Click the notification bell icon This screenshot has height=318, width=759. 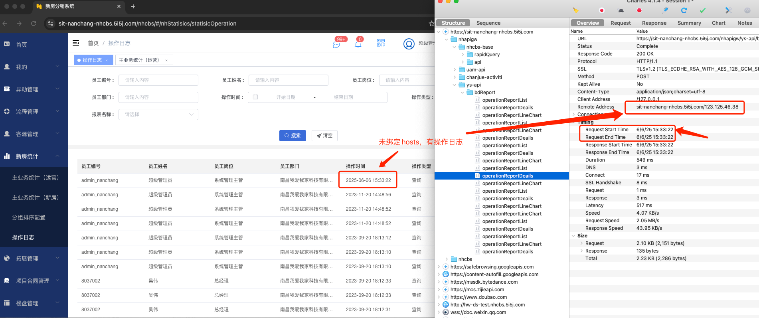pos(358,44)
